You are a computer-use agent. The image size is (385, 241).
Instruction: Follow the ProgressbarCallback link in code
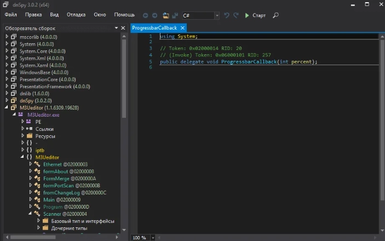[x=249, y=62]
